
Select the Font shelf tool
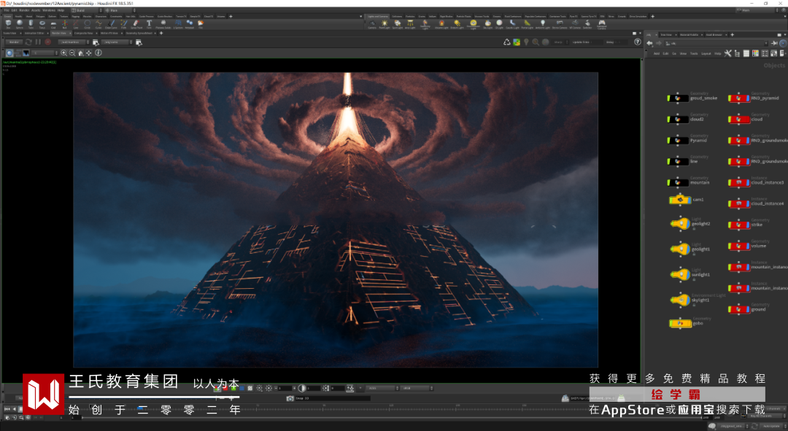pyautogui.click(x=149, y=23)
